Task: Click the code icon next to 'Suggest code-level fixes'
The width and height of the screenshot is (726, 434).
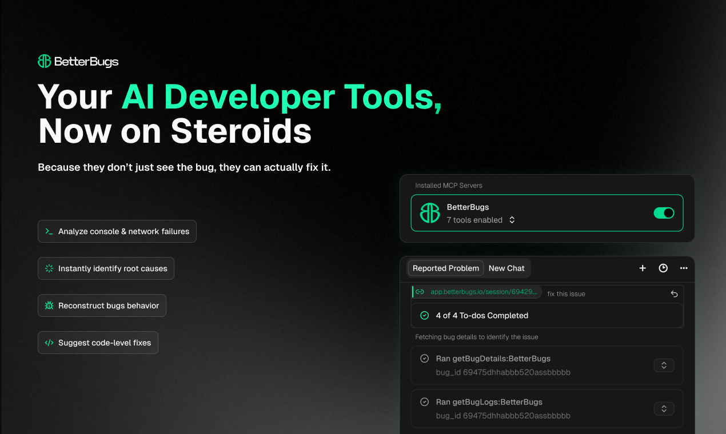Action: (48, 343)
